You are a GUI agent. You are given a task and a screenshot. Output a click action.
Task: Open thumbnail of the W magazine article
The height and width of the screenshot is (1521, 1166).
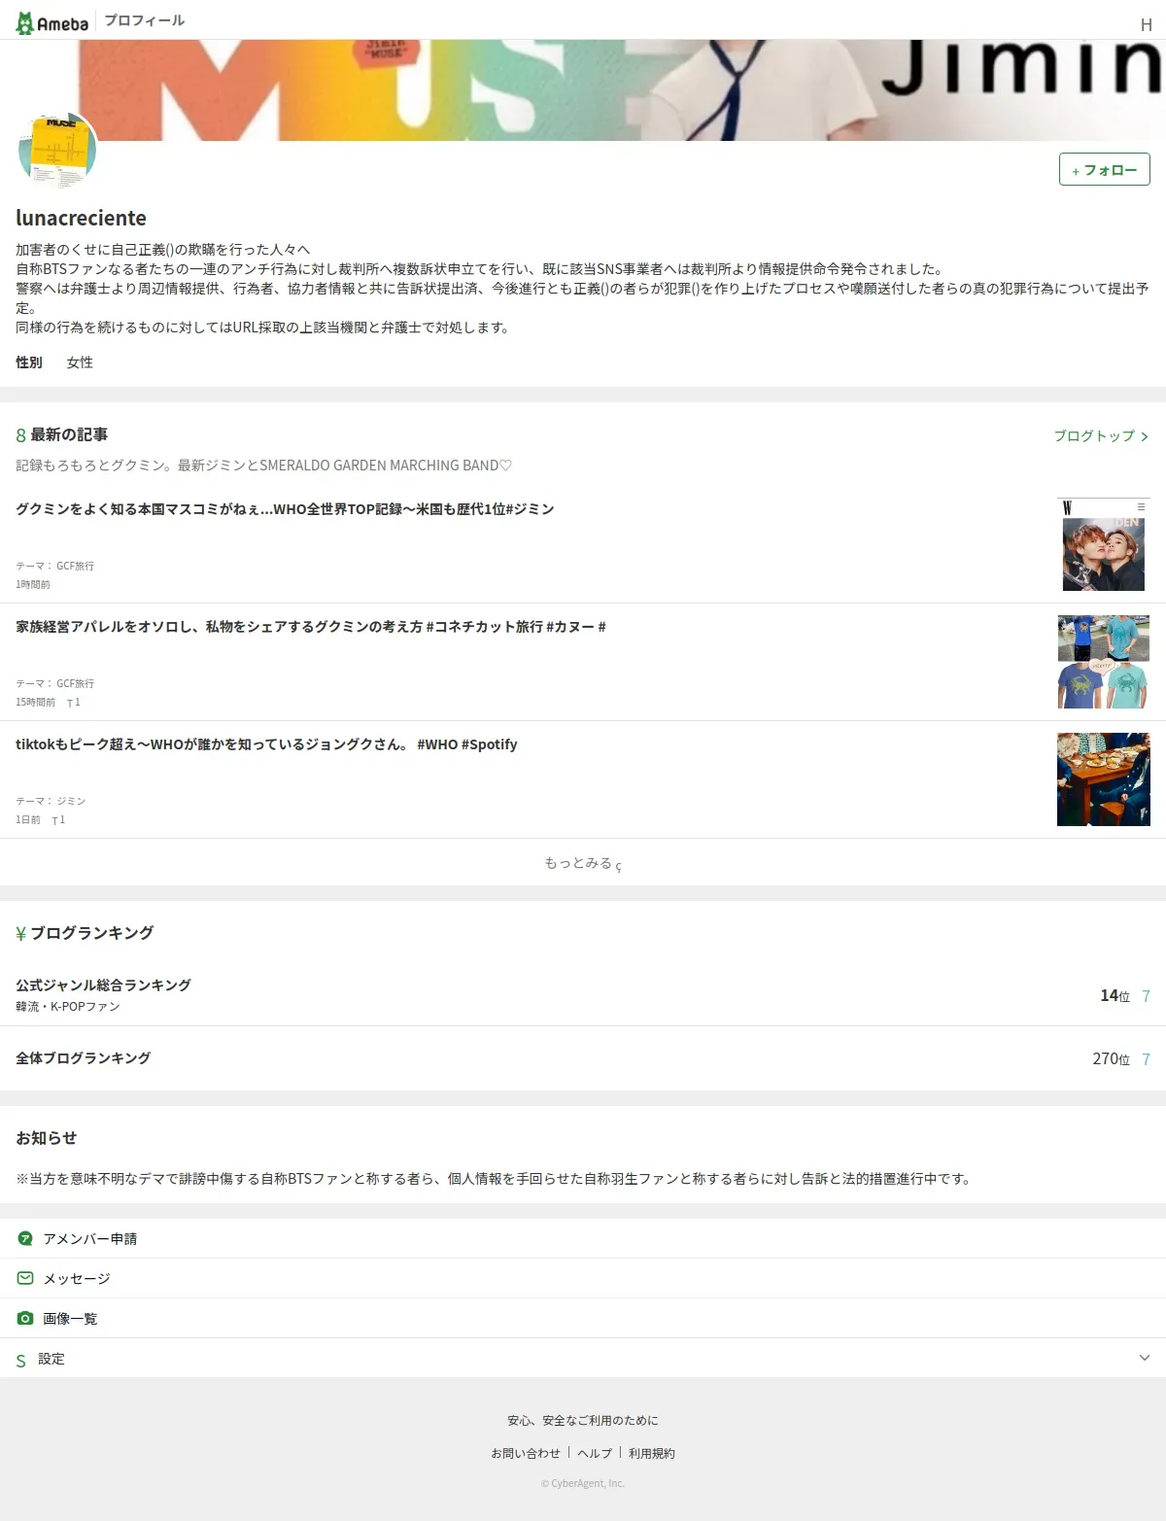click(1104, 544)
